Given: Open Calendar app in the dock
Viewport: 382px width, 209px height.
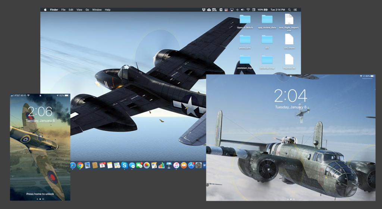Looking at the screenshot, I should [102, 165].
